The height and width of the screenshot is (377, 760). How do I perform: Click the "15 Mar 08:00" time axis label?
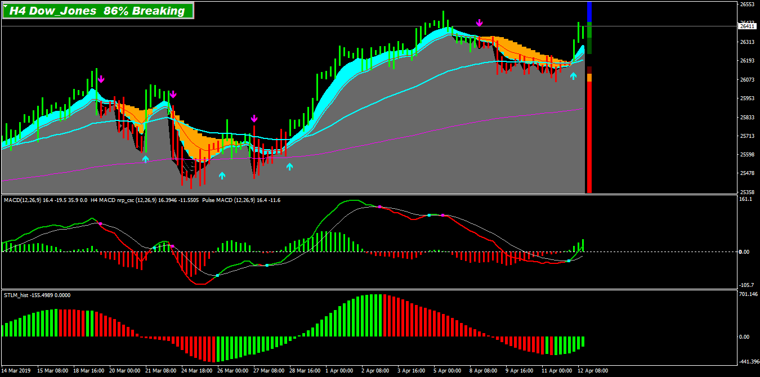[x=53, y=371]
